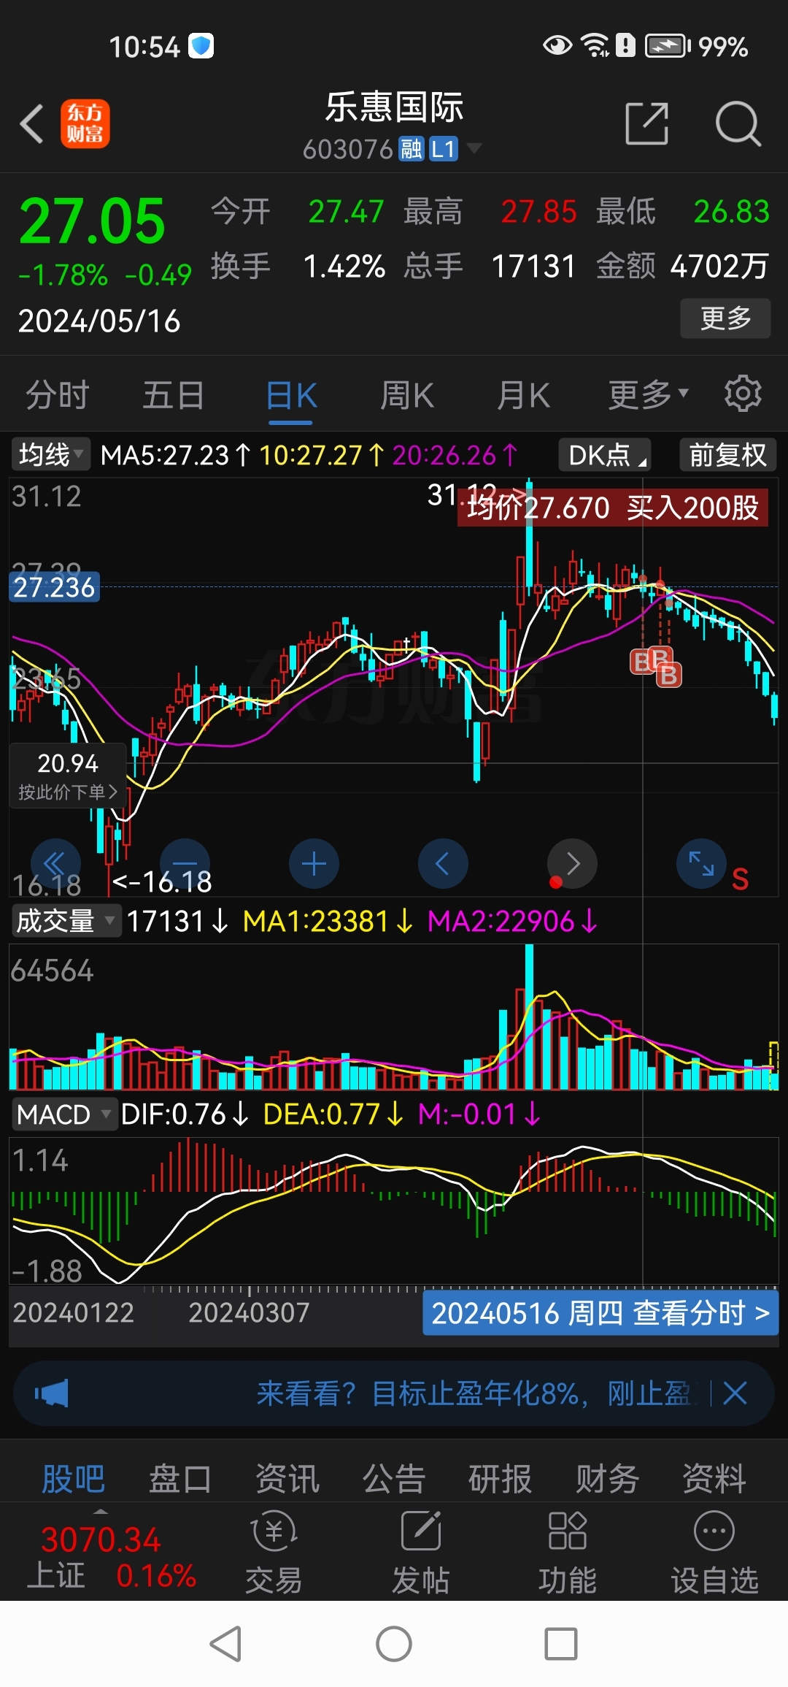
Task: Toggle 前复权 adjustment mode
Action: coord(727,455)
